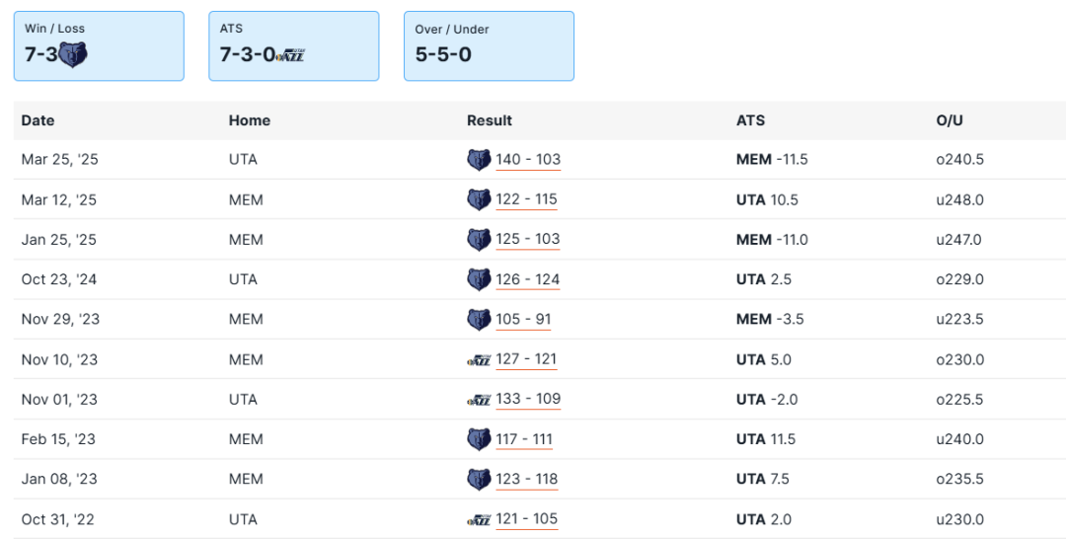
Task: Click the Home column header
Action: coord(249,120)
